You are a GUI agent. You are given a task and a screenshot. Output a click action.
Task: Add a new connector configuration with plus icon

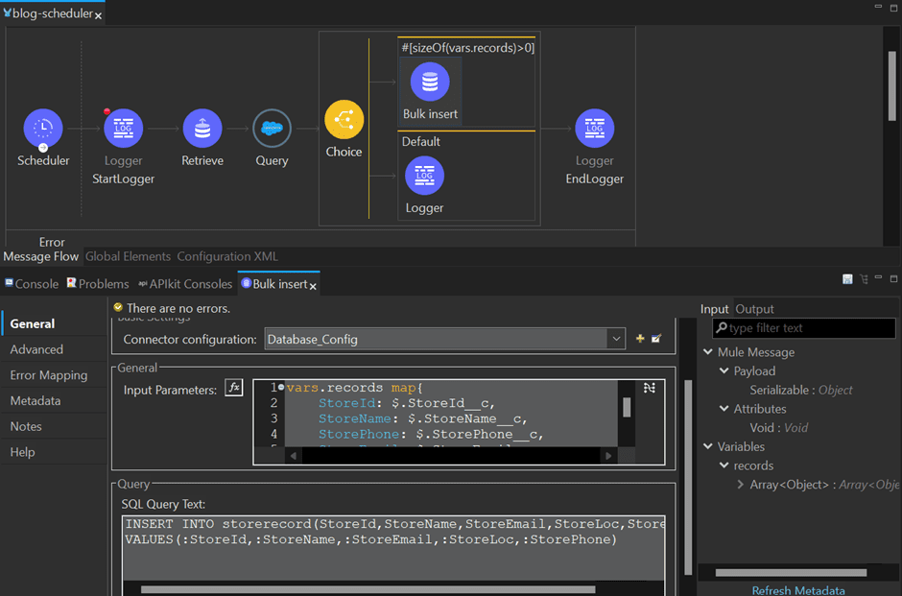coord(639,338)
